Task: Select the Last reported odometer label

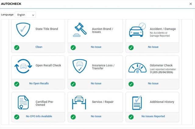Action: click(163, 69)
